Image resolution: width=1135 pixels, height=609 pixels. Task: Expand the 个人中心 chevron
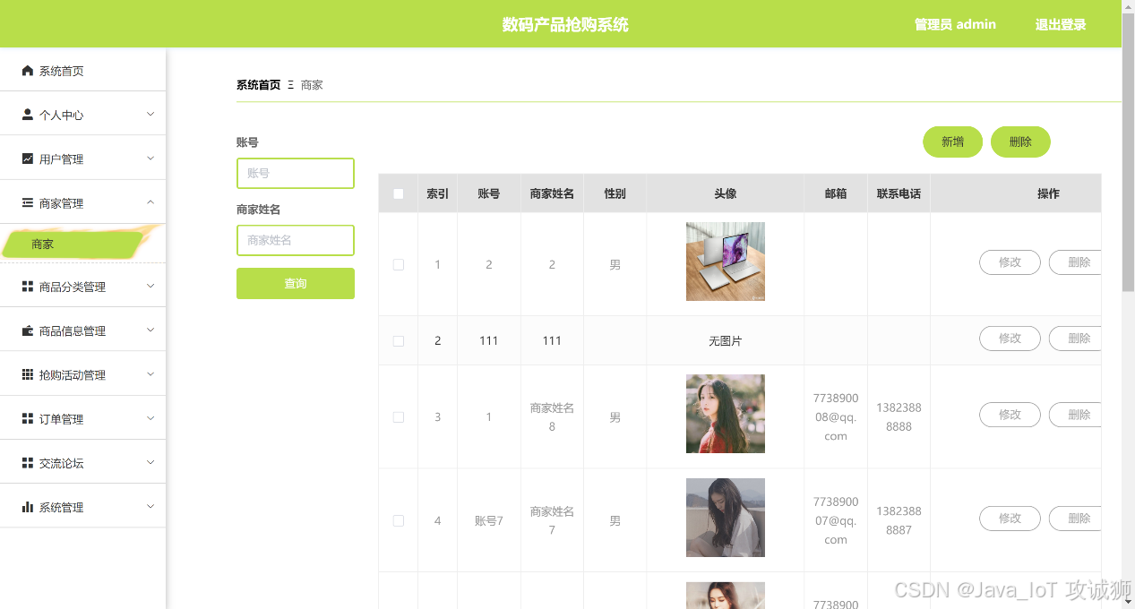[150, 115]
